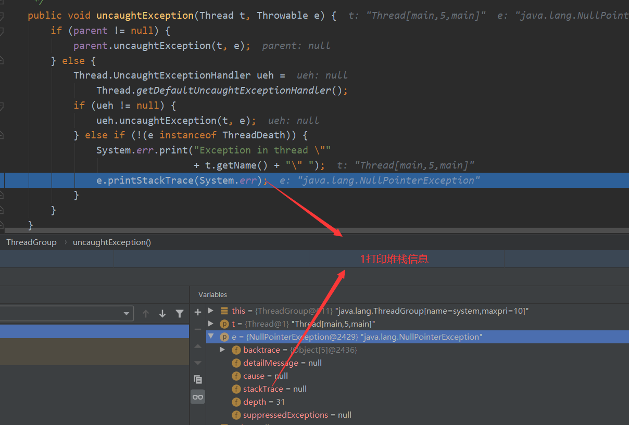Click the 'parent.uncaughtException(t, e);' call
Screen dimensions: 629x425
tap(162, 45)
